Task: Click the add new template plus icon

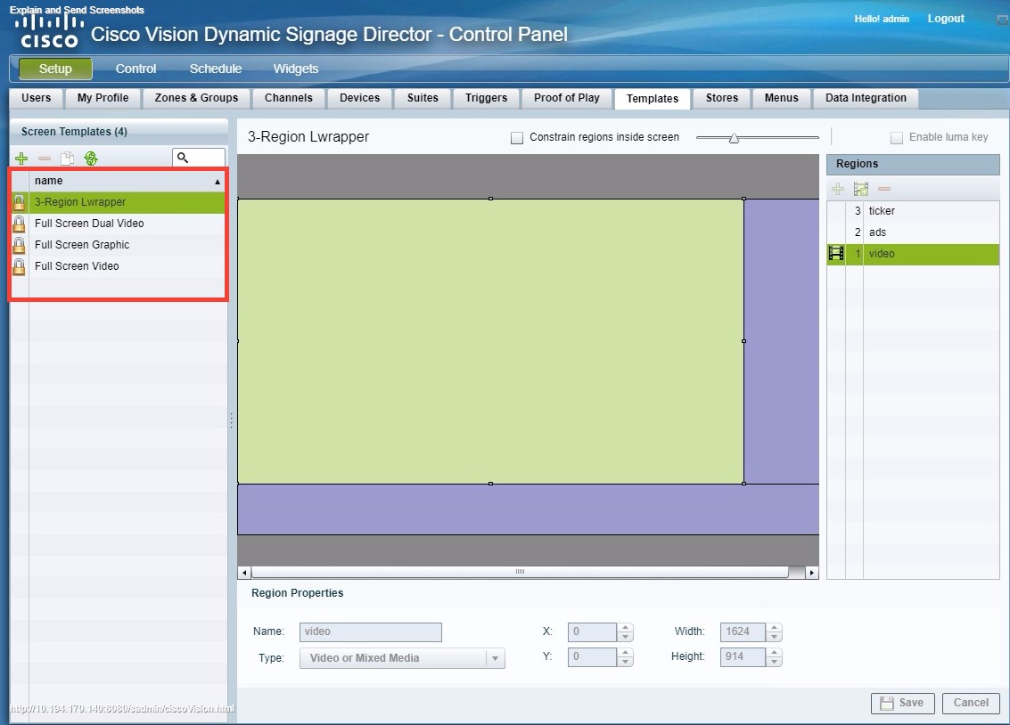Action: [x=21, y=158]
